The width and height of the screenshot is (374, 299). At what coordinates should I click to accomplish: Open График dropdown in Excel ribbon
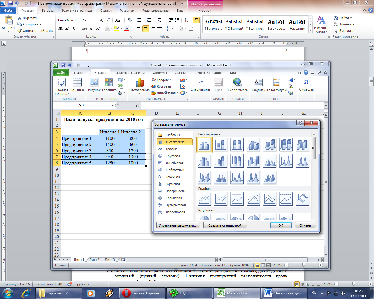point(162,80)
